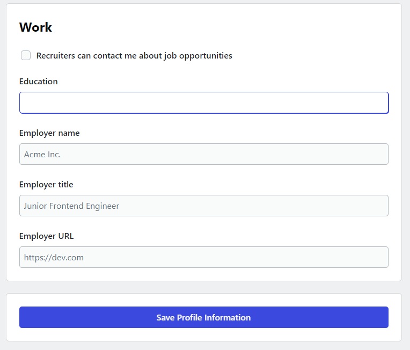Click the Work section heading

pyautogui.click(x=35, y=27)
